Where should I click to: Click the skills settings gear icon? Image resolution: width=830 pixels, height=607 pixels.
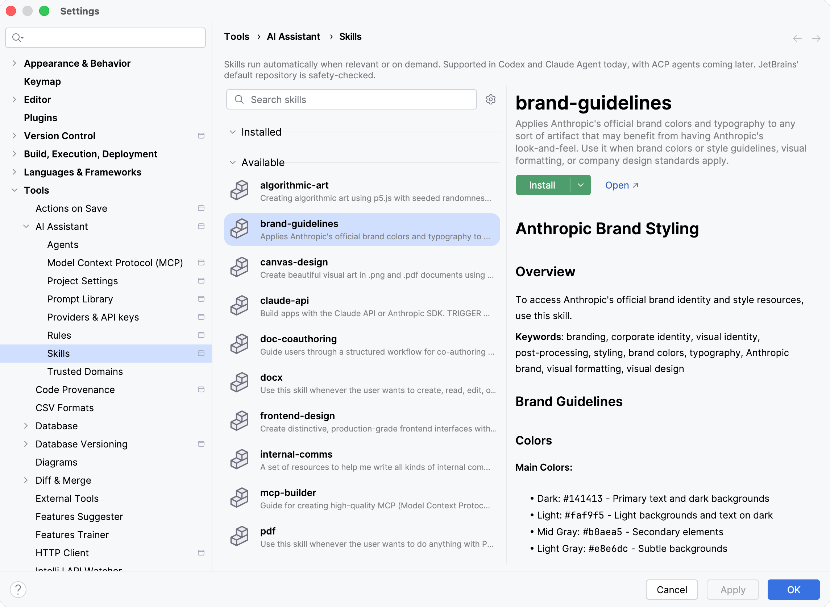click(491, 100)
